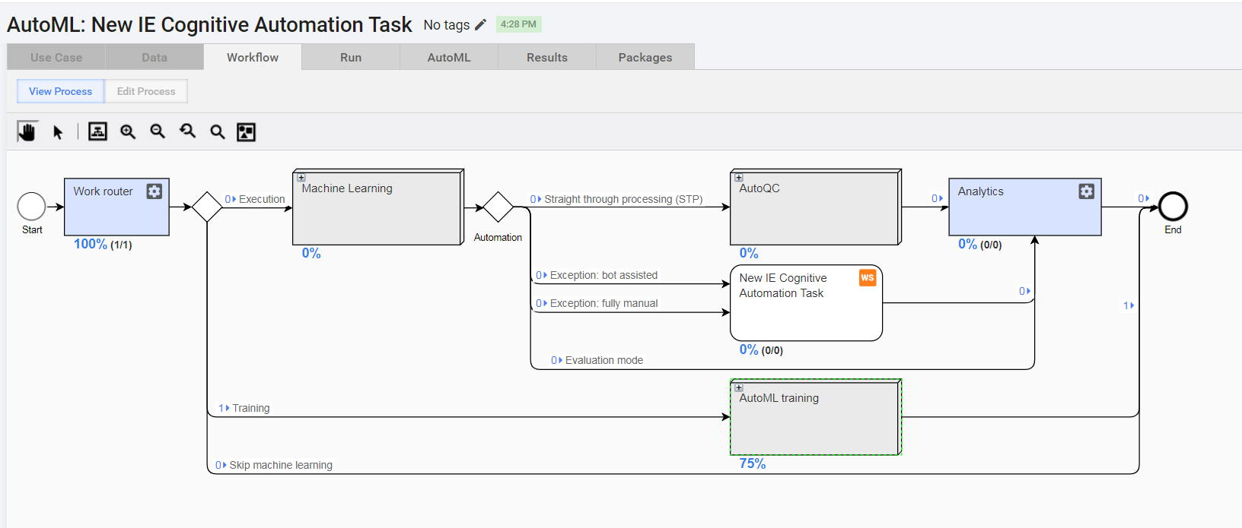
Task: Click the Automation gateway diamond
Action: 498,207
